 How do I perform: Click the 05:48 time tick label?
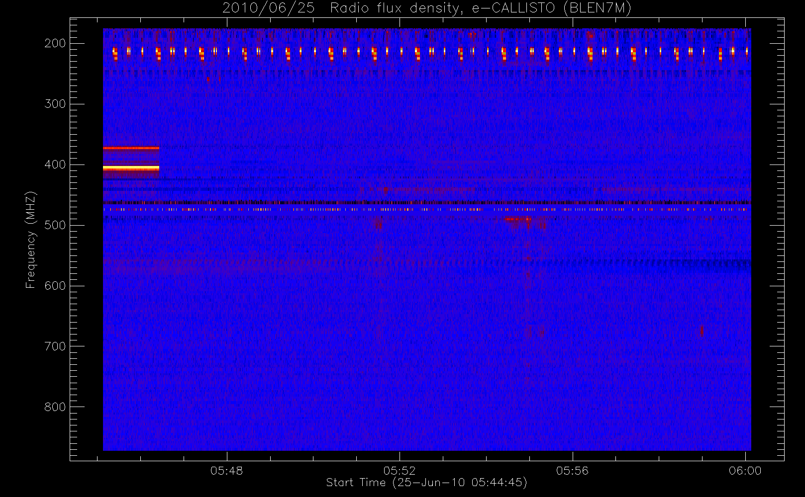pos(226,471)
